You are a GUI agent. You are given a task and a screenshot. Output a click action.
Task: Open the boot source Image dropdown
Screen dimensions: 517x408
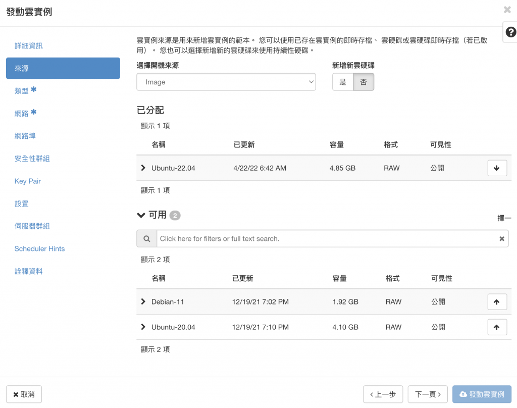226,82
